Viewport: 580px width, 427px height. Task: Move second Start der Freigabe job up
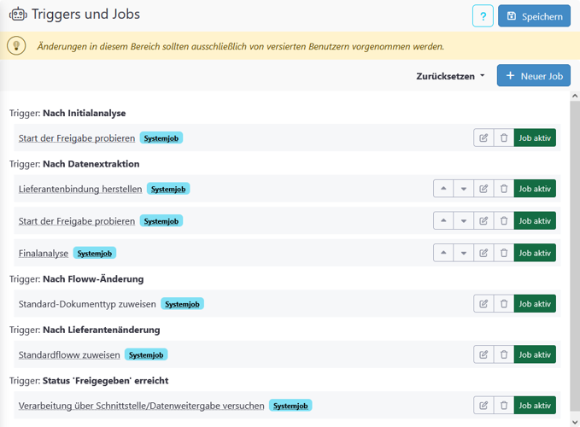pyautogui.click(x=443, y=221)
